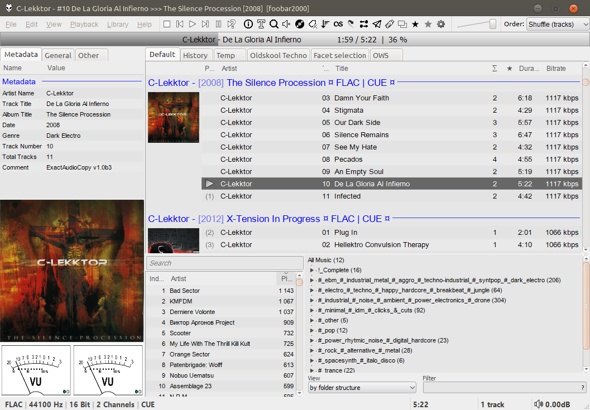Click the black star toolbar icon
Image resolution: width=590 pixels, height=410 pixels.
pyautogui.click(x=415, y=24)
